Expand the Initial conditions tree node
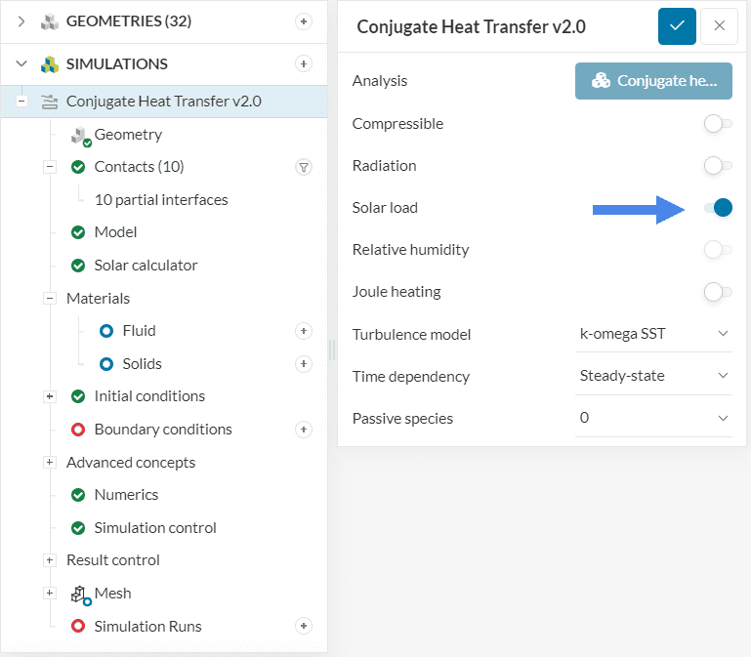751x657 pixels. [49, 396]
